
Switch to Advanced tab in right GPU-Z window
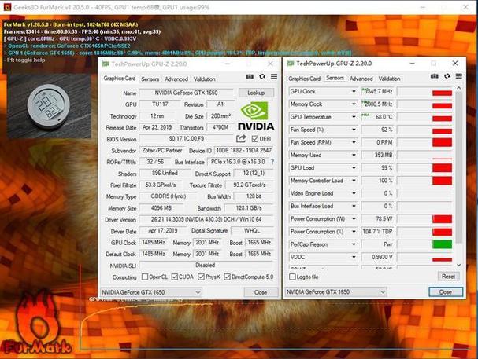(361, 79)
